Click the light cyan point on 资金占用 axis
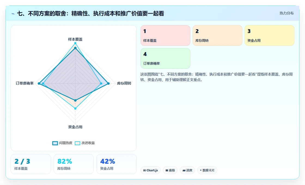Screen dimensions: 305x185 pyautogui.click(x=75, y=108)
